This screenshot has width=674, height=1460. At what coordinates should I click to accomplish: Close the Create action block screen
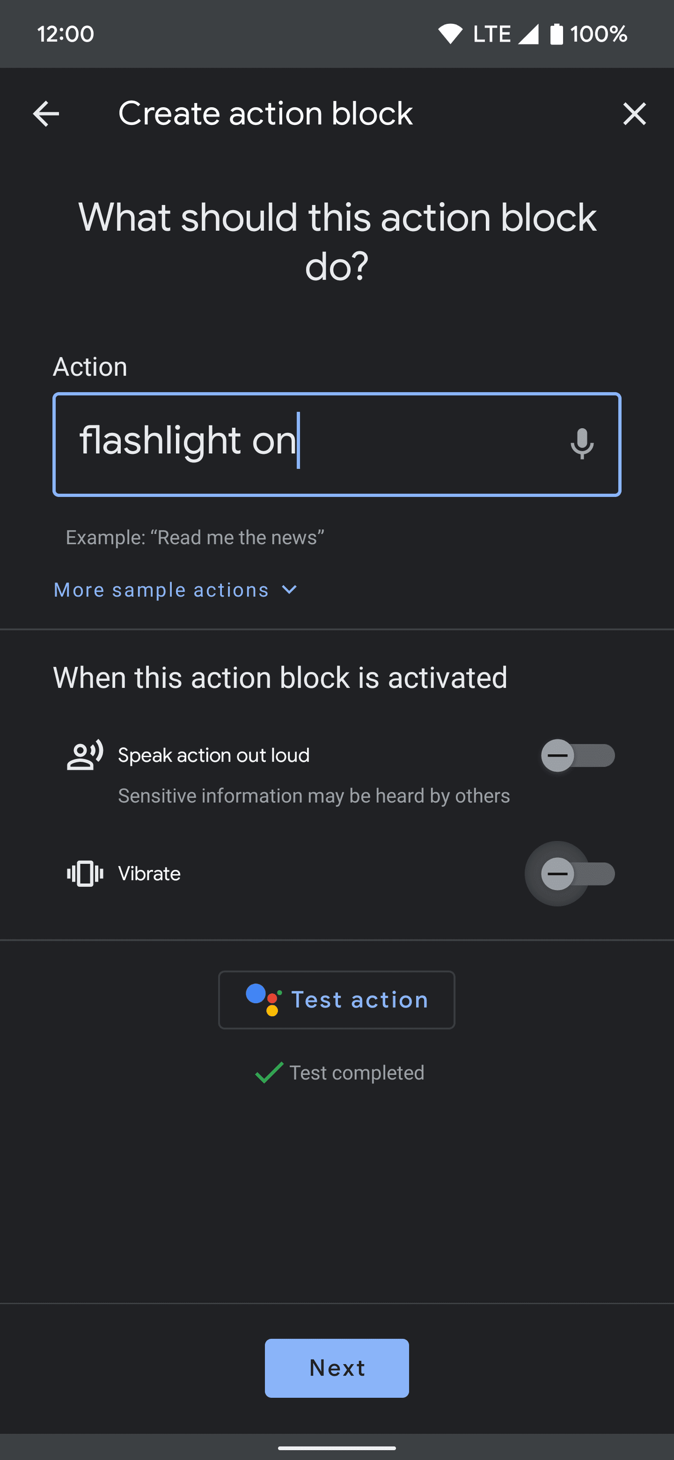pyautogui.click(x=634, y=114)
